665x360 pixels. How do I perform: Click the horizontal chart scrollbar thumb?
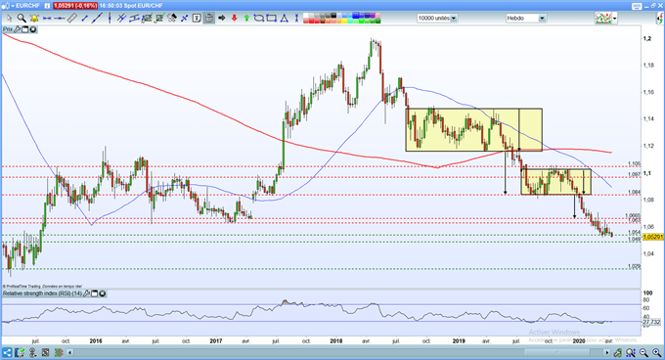pyautogui.click(x=556, y=352)
